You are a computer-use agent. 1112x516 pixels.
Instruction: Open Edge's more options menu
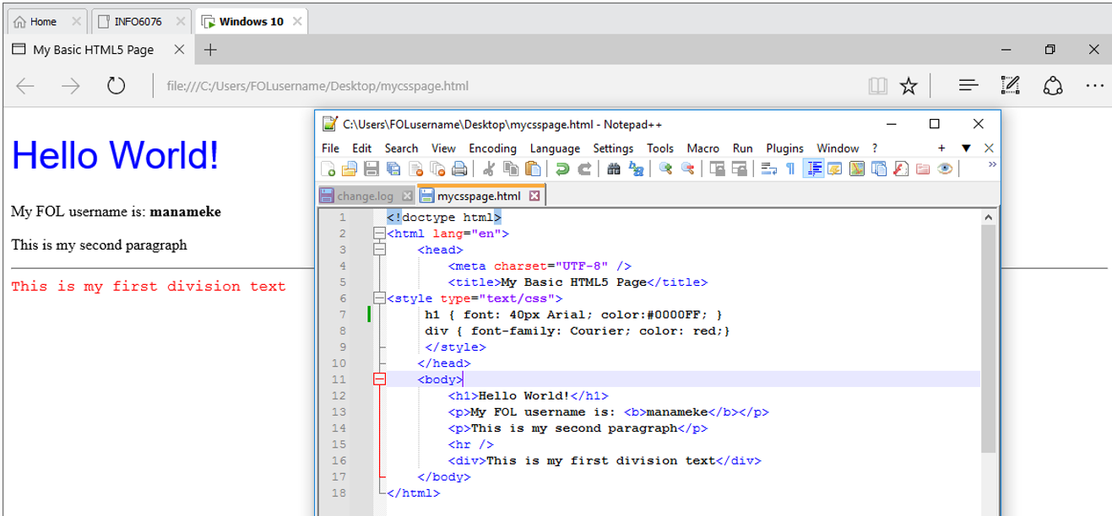click(1095, 85)
